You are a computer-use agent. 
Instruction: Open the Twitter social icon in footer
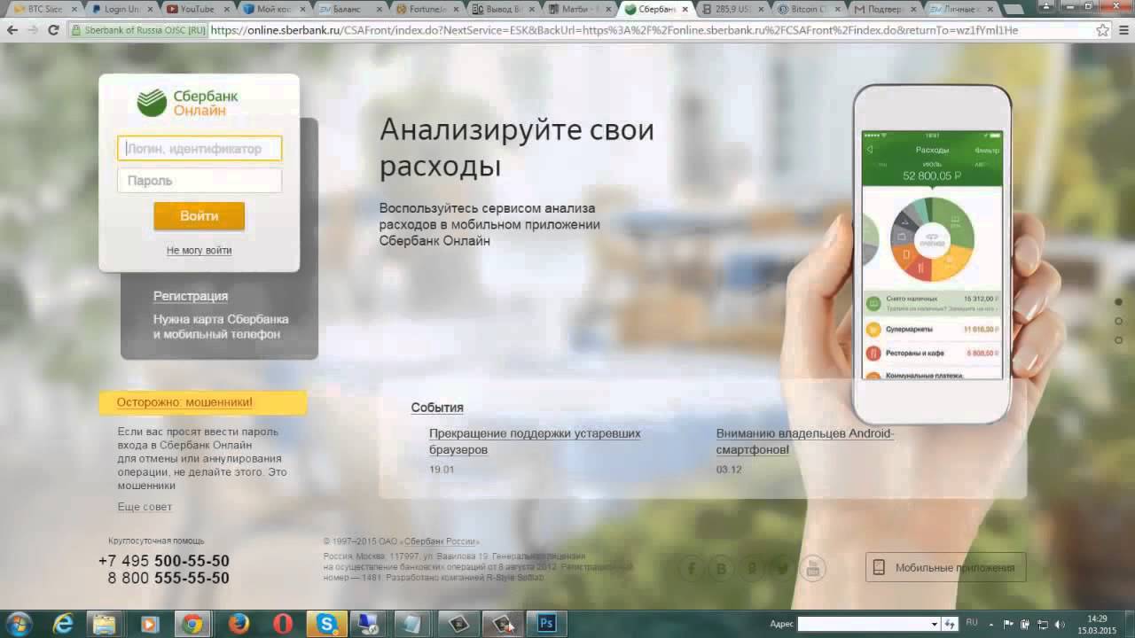(x=782, y=568)
